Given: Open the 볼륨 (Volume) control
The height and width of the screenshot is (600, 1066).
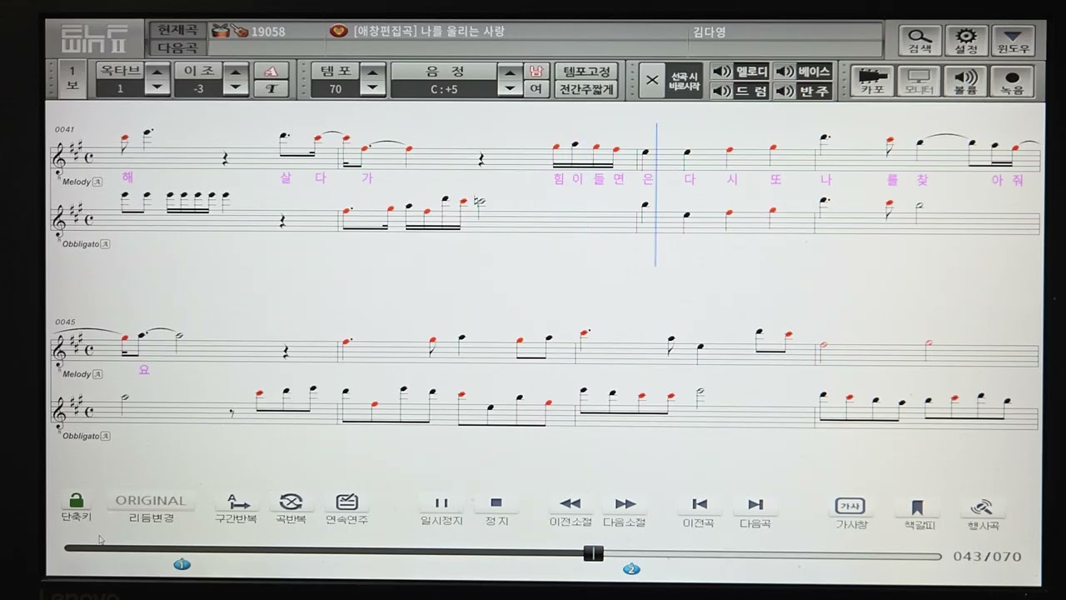Looking at the screenshot, I should tap(965, 81).
